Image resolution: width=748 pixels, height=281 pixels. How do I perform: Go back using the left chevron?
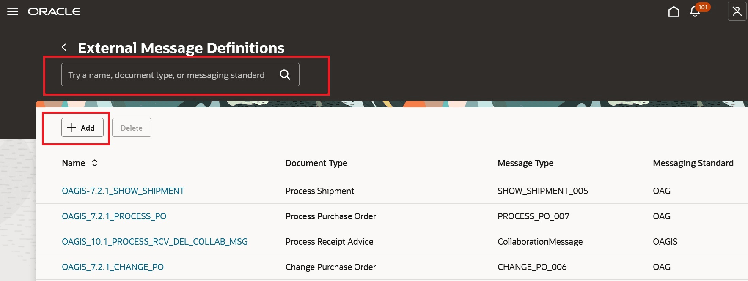pos(64,47)
